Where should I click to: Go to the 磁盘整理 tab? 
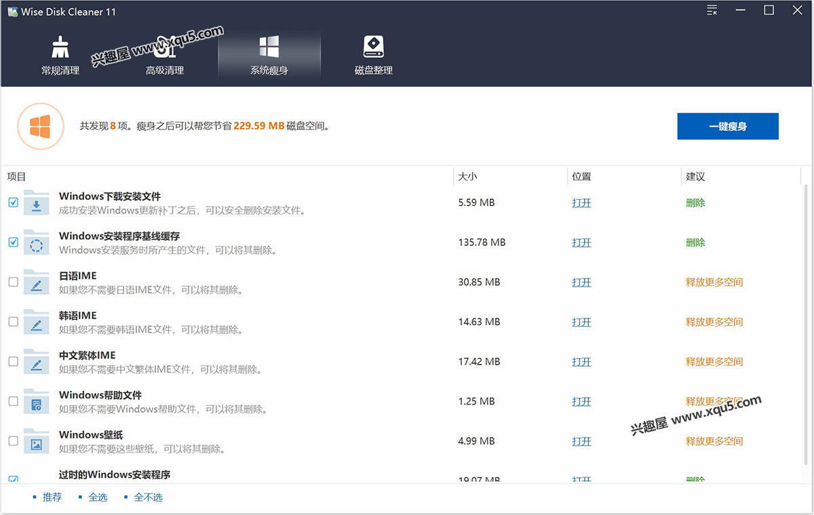(374, 56)
